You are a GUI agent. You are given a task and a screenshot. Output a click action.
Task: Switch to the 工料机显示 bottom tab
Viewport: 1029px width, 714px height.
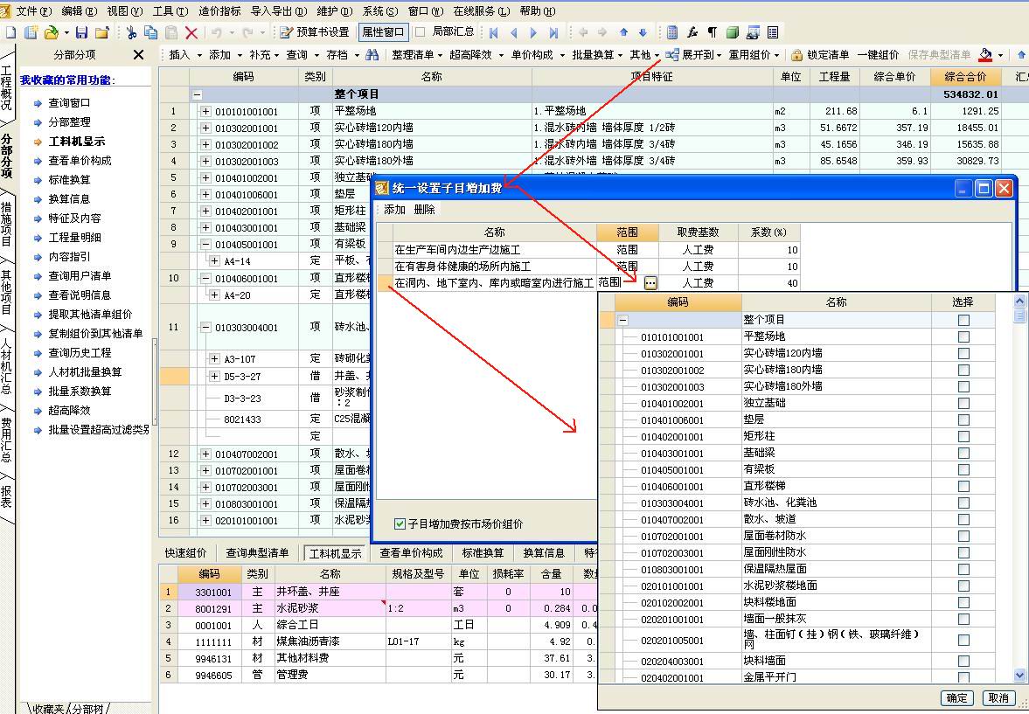tap(335, 553)
